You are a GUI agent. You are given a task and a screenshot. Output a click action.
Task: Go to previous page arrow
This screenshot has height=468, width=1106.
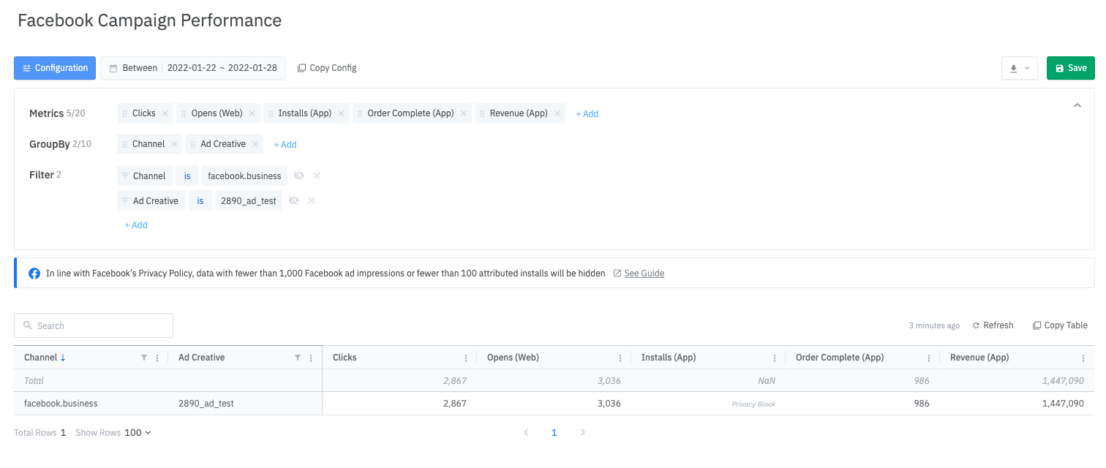(525, 433)
